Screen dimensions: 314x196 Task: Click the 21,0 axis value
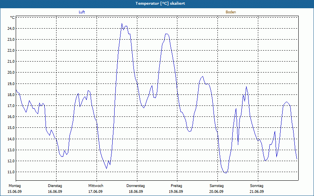pos(11,62)
